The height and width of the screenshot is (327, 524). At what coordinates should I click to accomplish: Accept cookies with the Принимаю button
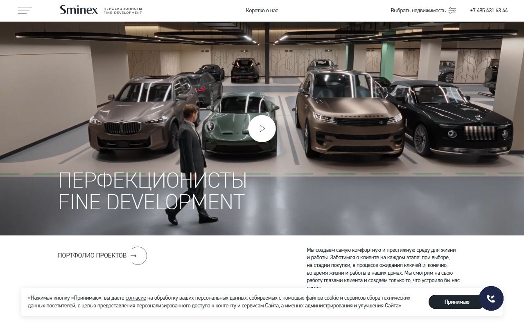[456, 302]
